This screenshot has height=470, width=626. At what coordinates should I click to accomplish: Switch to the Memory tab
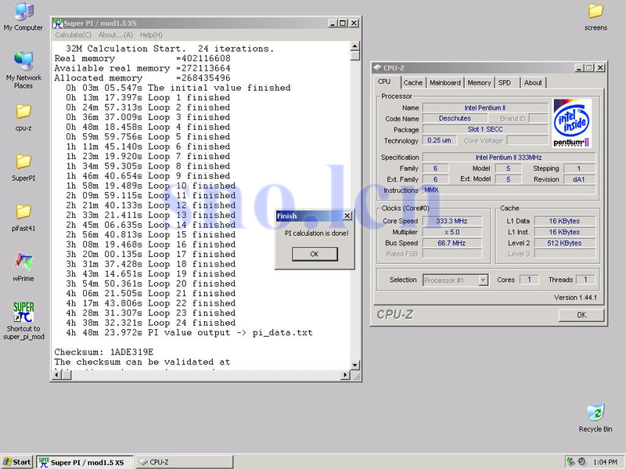(479, 83)
